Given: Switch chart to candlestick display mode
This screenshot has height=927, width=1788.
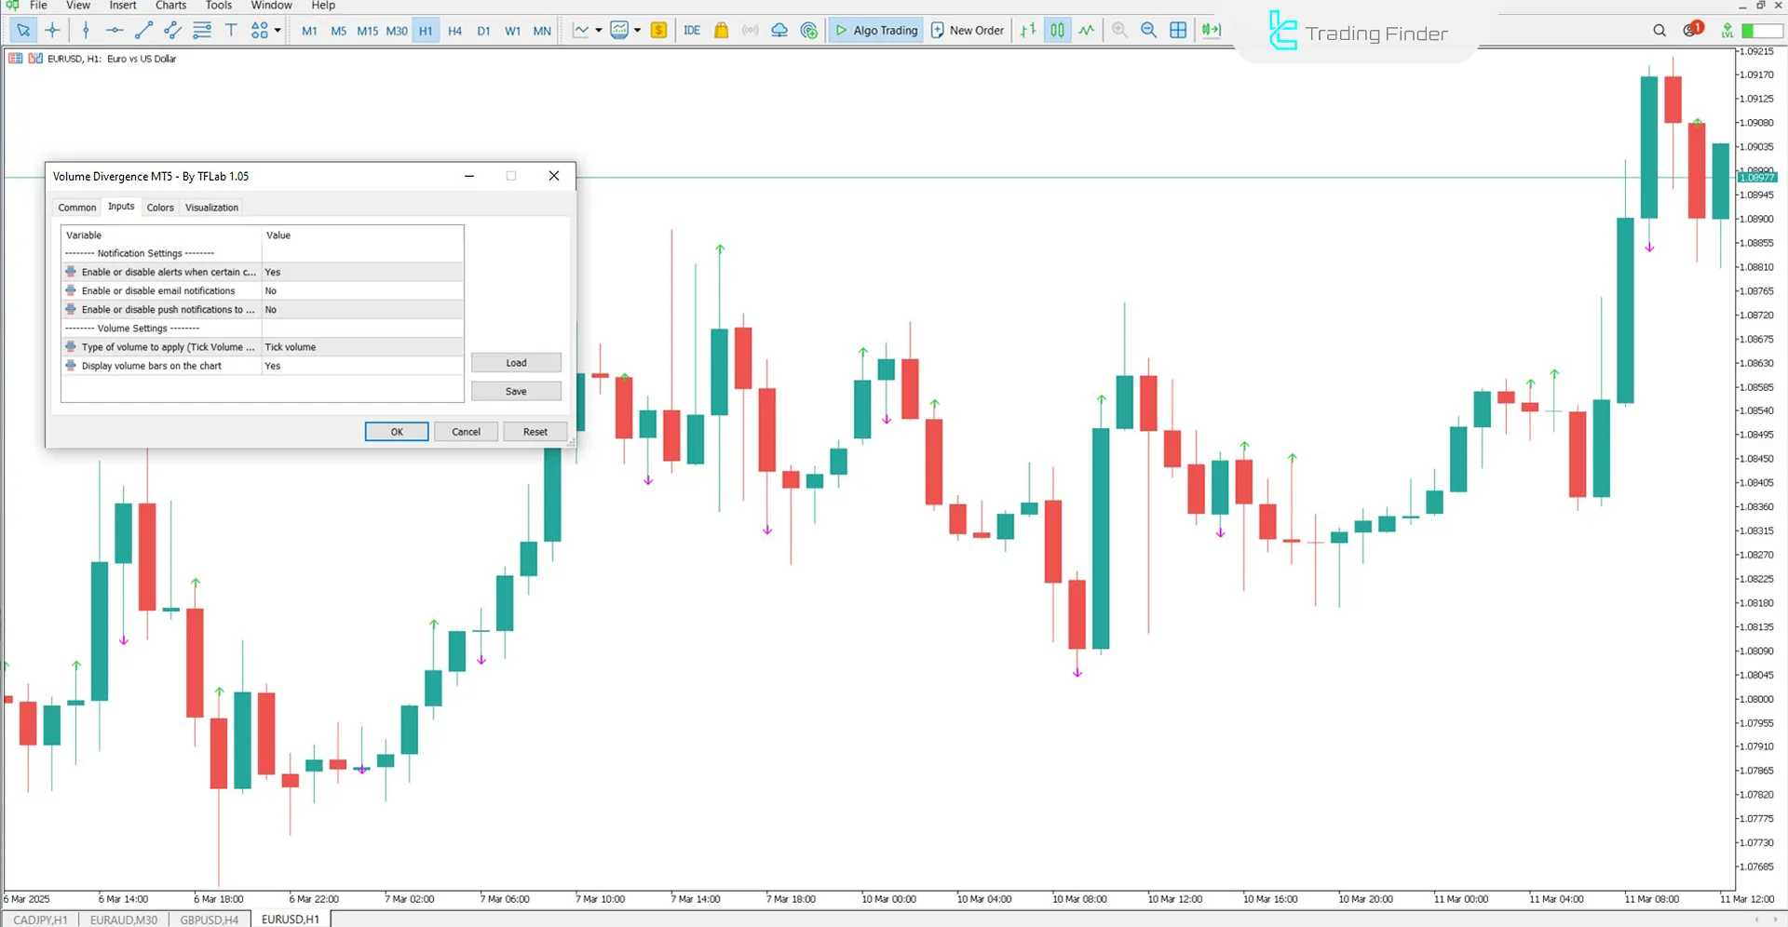Looking at the screenshot, I should [x=1057, y=30].
